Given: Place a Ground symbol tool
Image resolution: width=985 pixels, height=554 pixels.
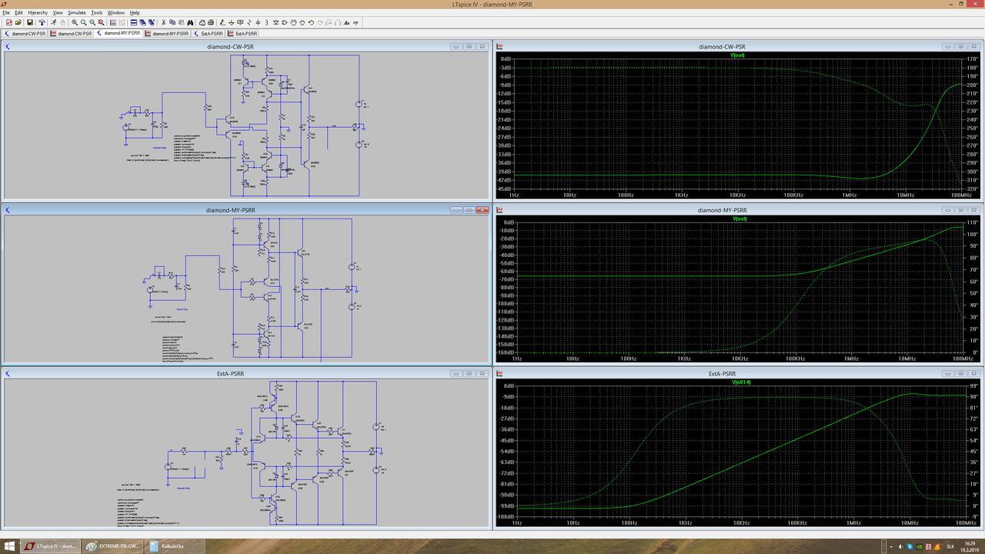Looking at the screenshot, I should click(232, 22).
